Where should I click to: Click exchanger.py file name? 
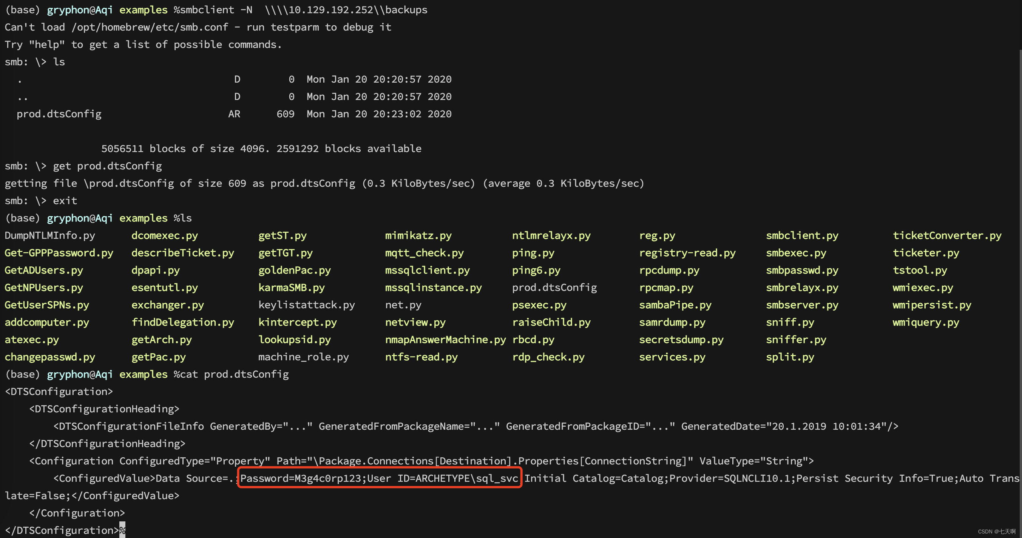click(168, 305)
